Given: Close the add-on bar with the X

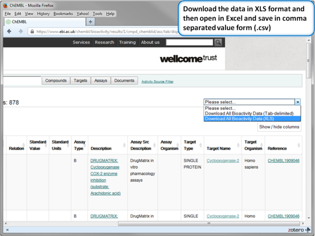Looking at the screenshot, I should click(x=7, y=230).
